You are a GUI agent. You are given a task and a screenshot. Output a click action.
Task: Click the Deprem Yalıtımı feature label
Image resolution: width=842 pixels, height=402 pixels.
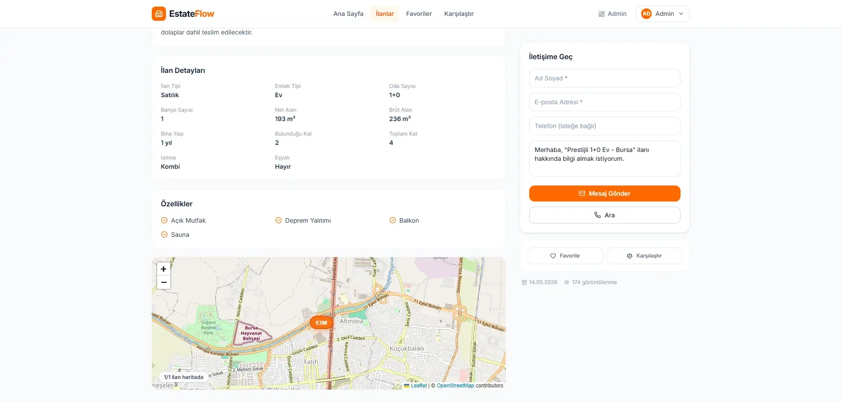[308, 220]
